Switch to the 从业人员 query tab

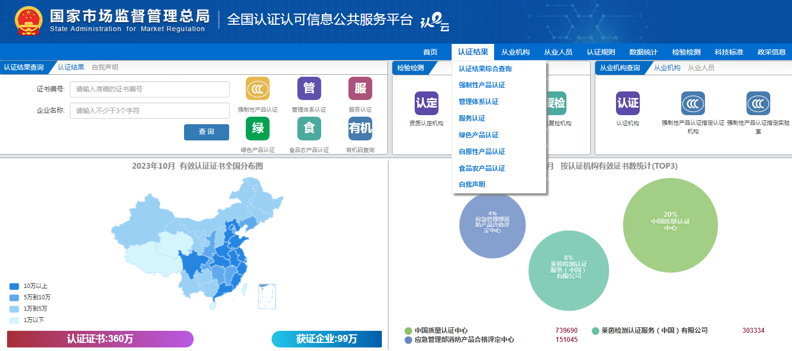point(701,68)
